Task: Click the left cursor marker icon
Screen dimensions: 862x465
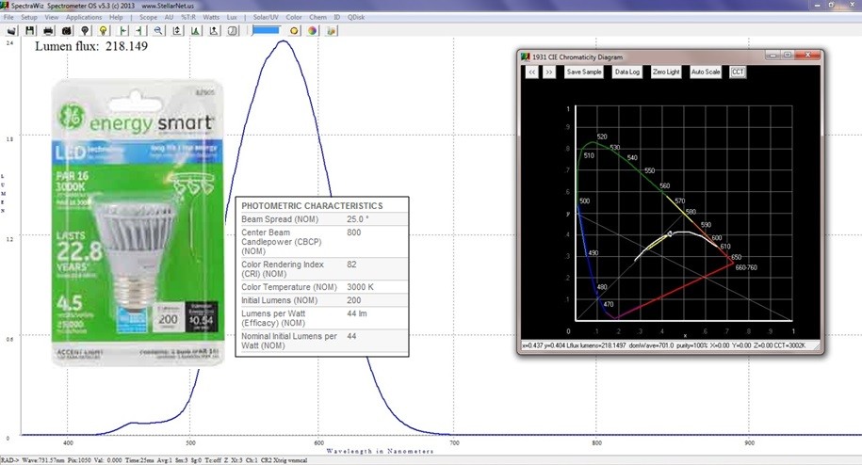Action: 123,31
